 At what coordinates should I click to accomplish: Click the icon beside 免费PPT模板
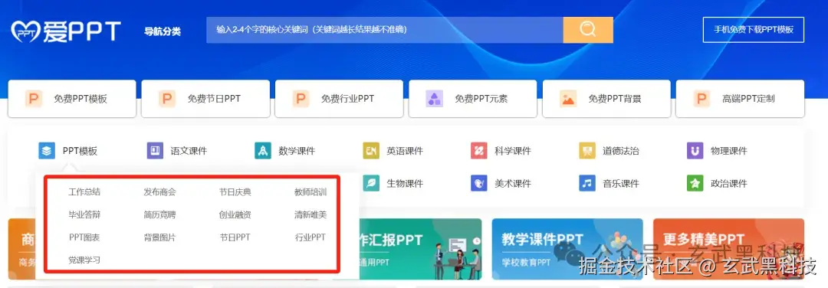(x=33, y=99)
